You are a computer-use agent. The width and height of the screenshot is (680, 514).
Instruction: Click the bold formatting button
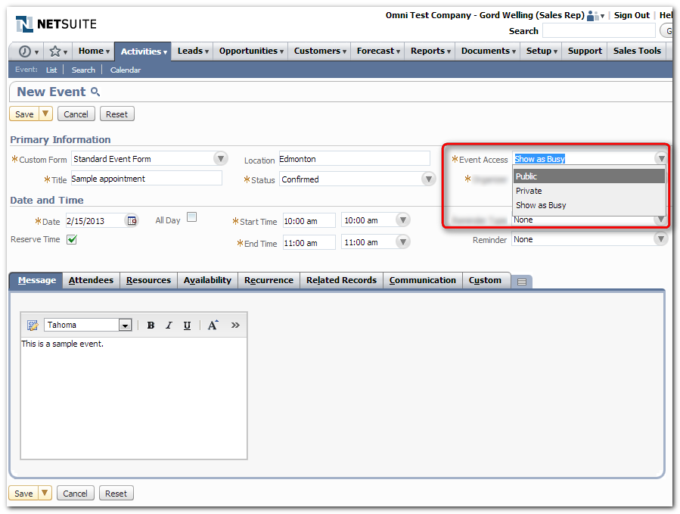[x=151, y=326]
